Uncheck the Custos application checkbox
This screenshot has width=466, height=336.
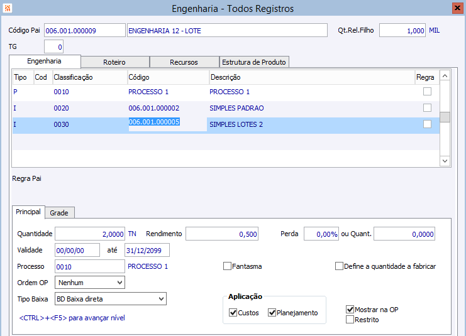(x=233, y=313)
